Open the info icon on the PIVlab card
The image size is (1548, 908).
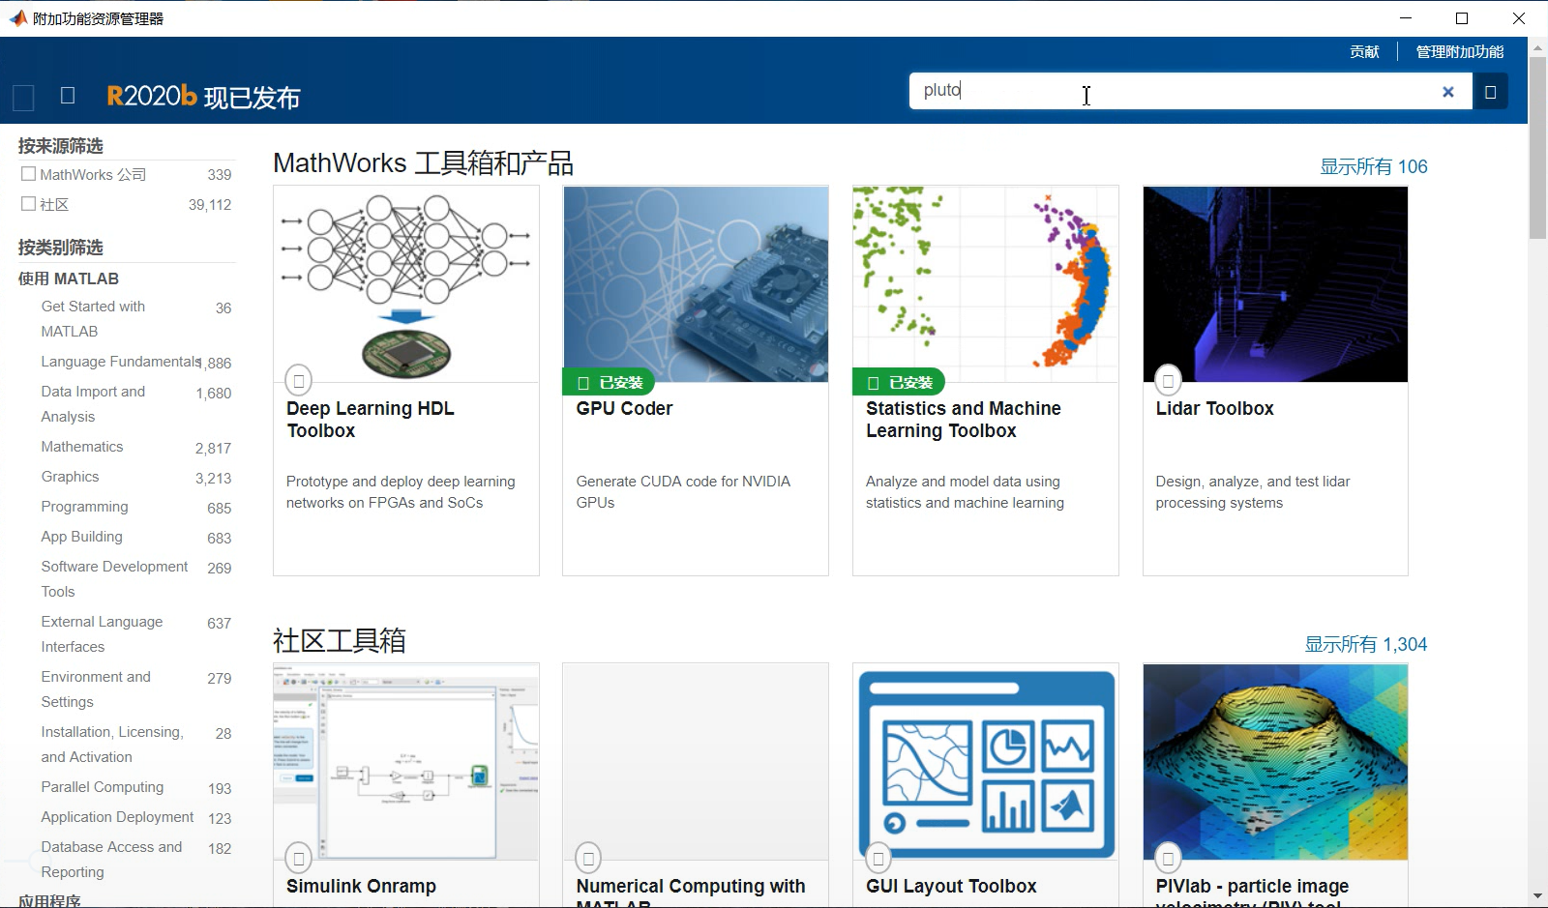point(1168,857)
